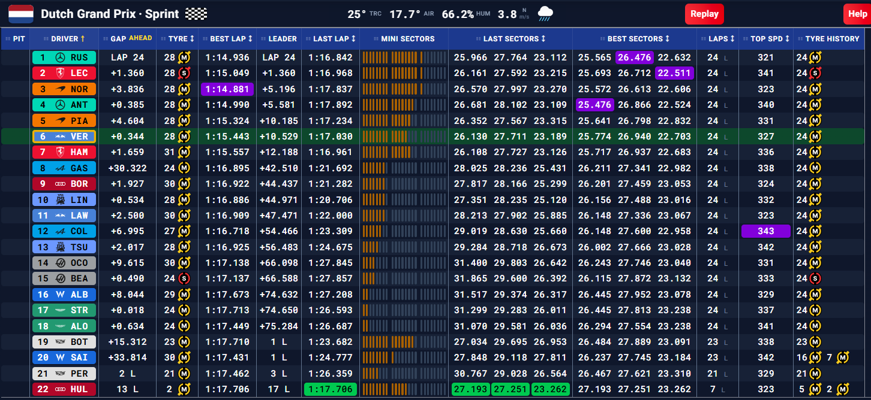Image resolution: width=871 pixels, height=400 pixels.
Task: Click the Mercedes logo on RUS badge
Action: click(60, 57)
